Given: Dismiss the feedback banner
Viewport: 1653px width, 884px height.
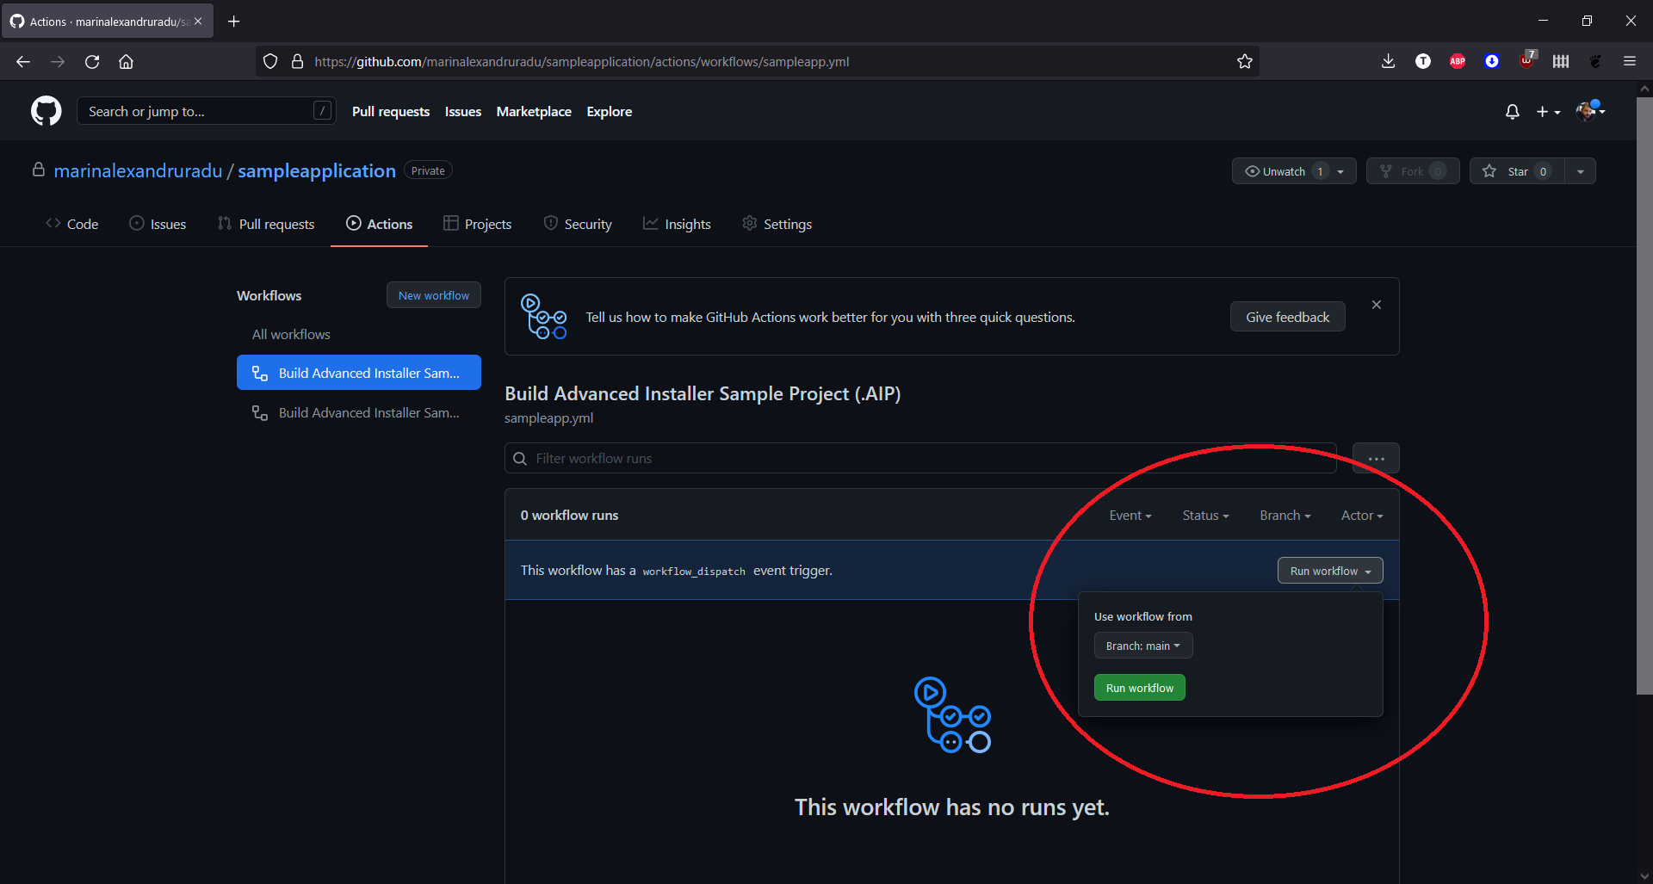Looking at the screenshot, I should click(x=1377, y=305).
